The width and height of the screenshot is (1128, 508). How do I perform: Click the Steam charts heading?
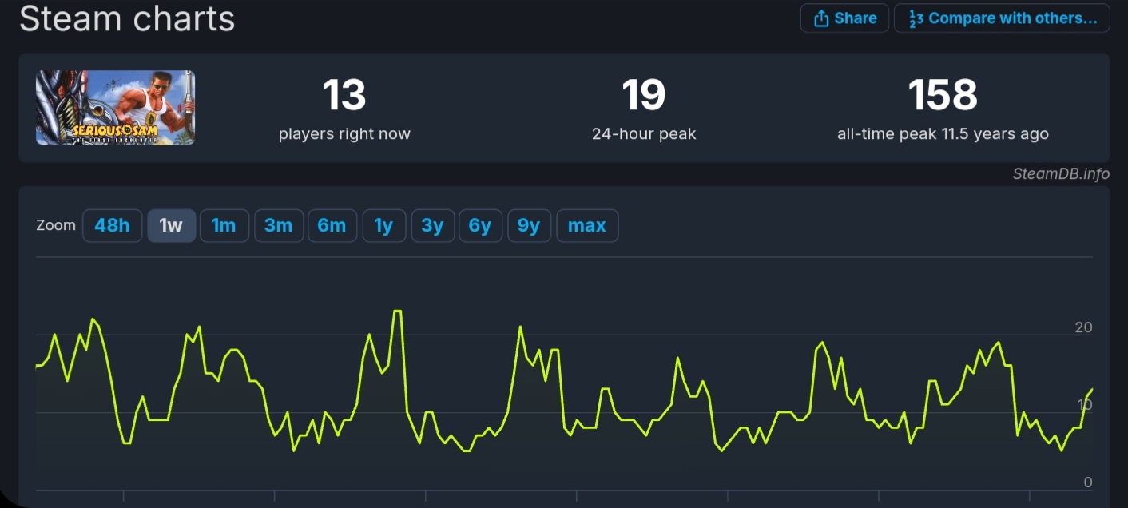[x=127, y=18]
